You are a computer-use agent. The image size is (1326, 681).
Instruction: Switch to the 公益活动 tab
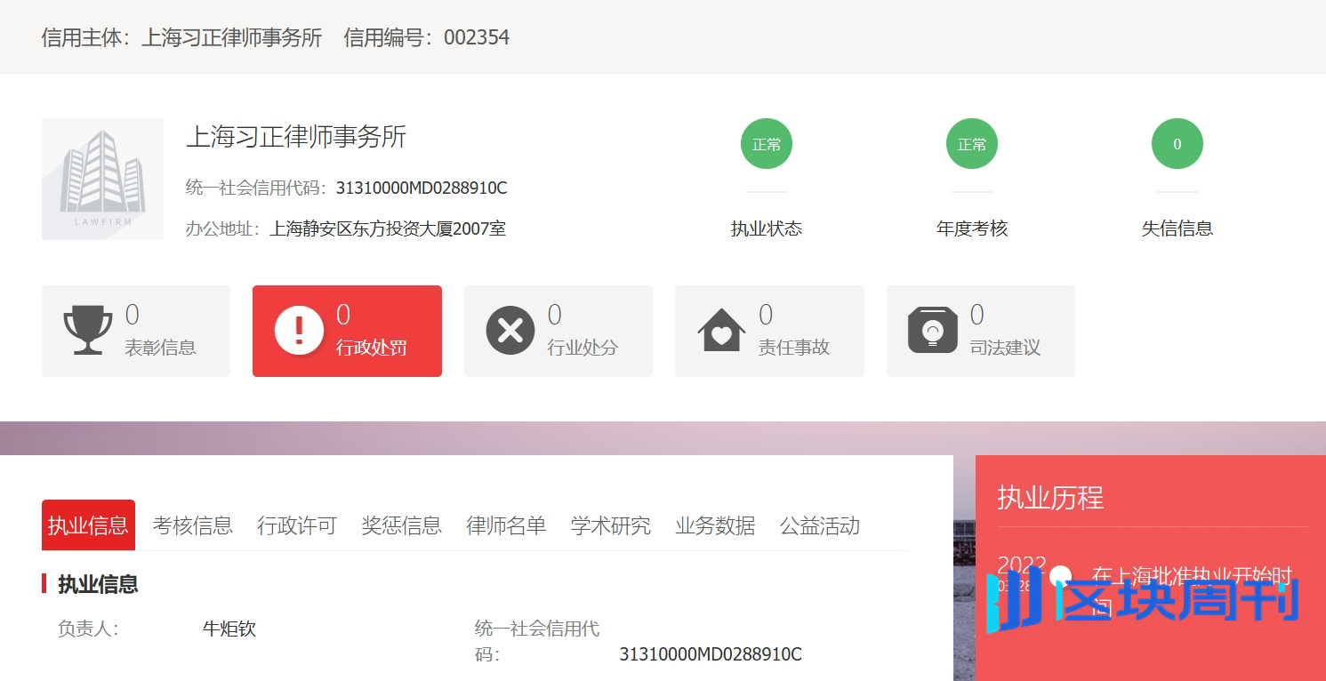[x=820, y=525]
